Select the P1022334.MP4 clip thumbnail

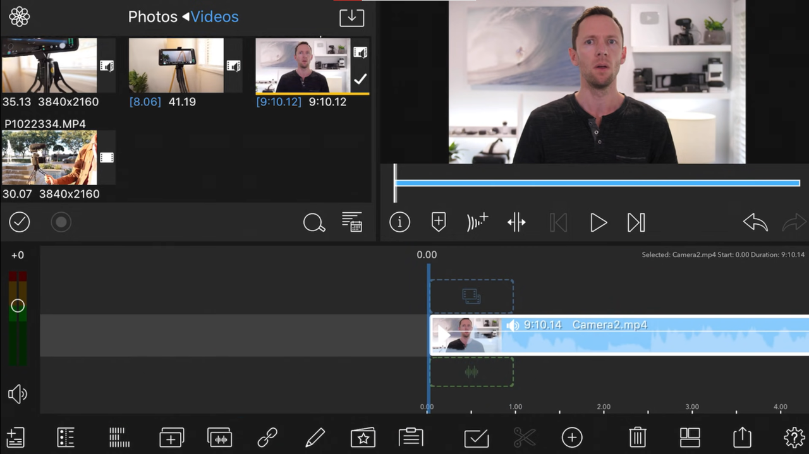(x=49, y=157)
